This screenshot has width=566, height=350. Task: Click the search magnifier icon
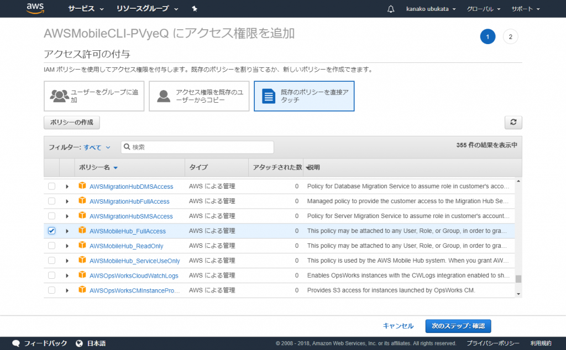pyautogui.click(x=127, y=147)
